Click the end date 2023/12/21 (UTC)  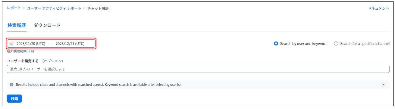tap(70, 44)
